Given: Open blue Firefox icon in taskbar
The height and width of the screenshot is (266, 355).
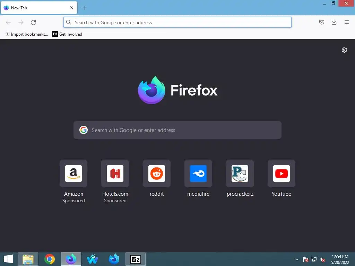Looking at the screenshot, I should point(114,259).
